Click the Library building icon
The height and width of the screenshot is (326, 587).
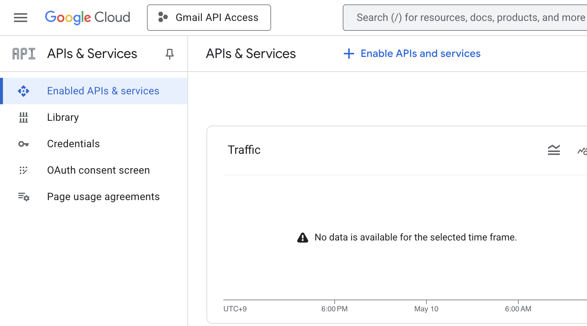(24, 117)
